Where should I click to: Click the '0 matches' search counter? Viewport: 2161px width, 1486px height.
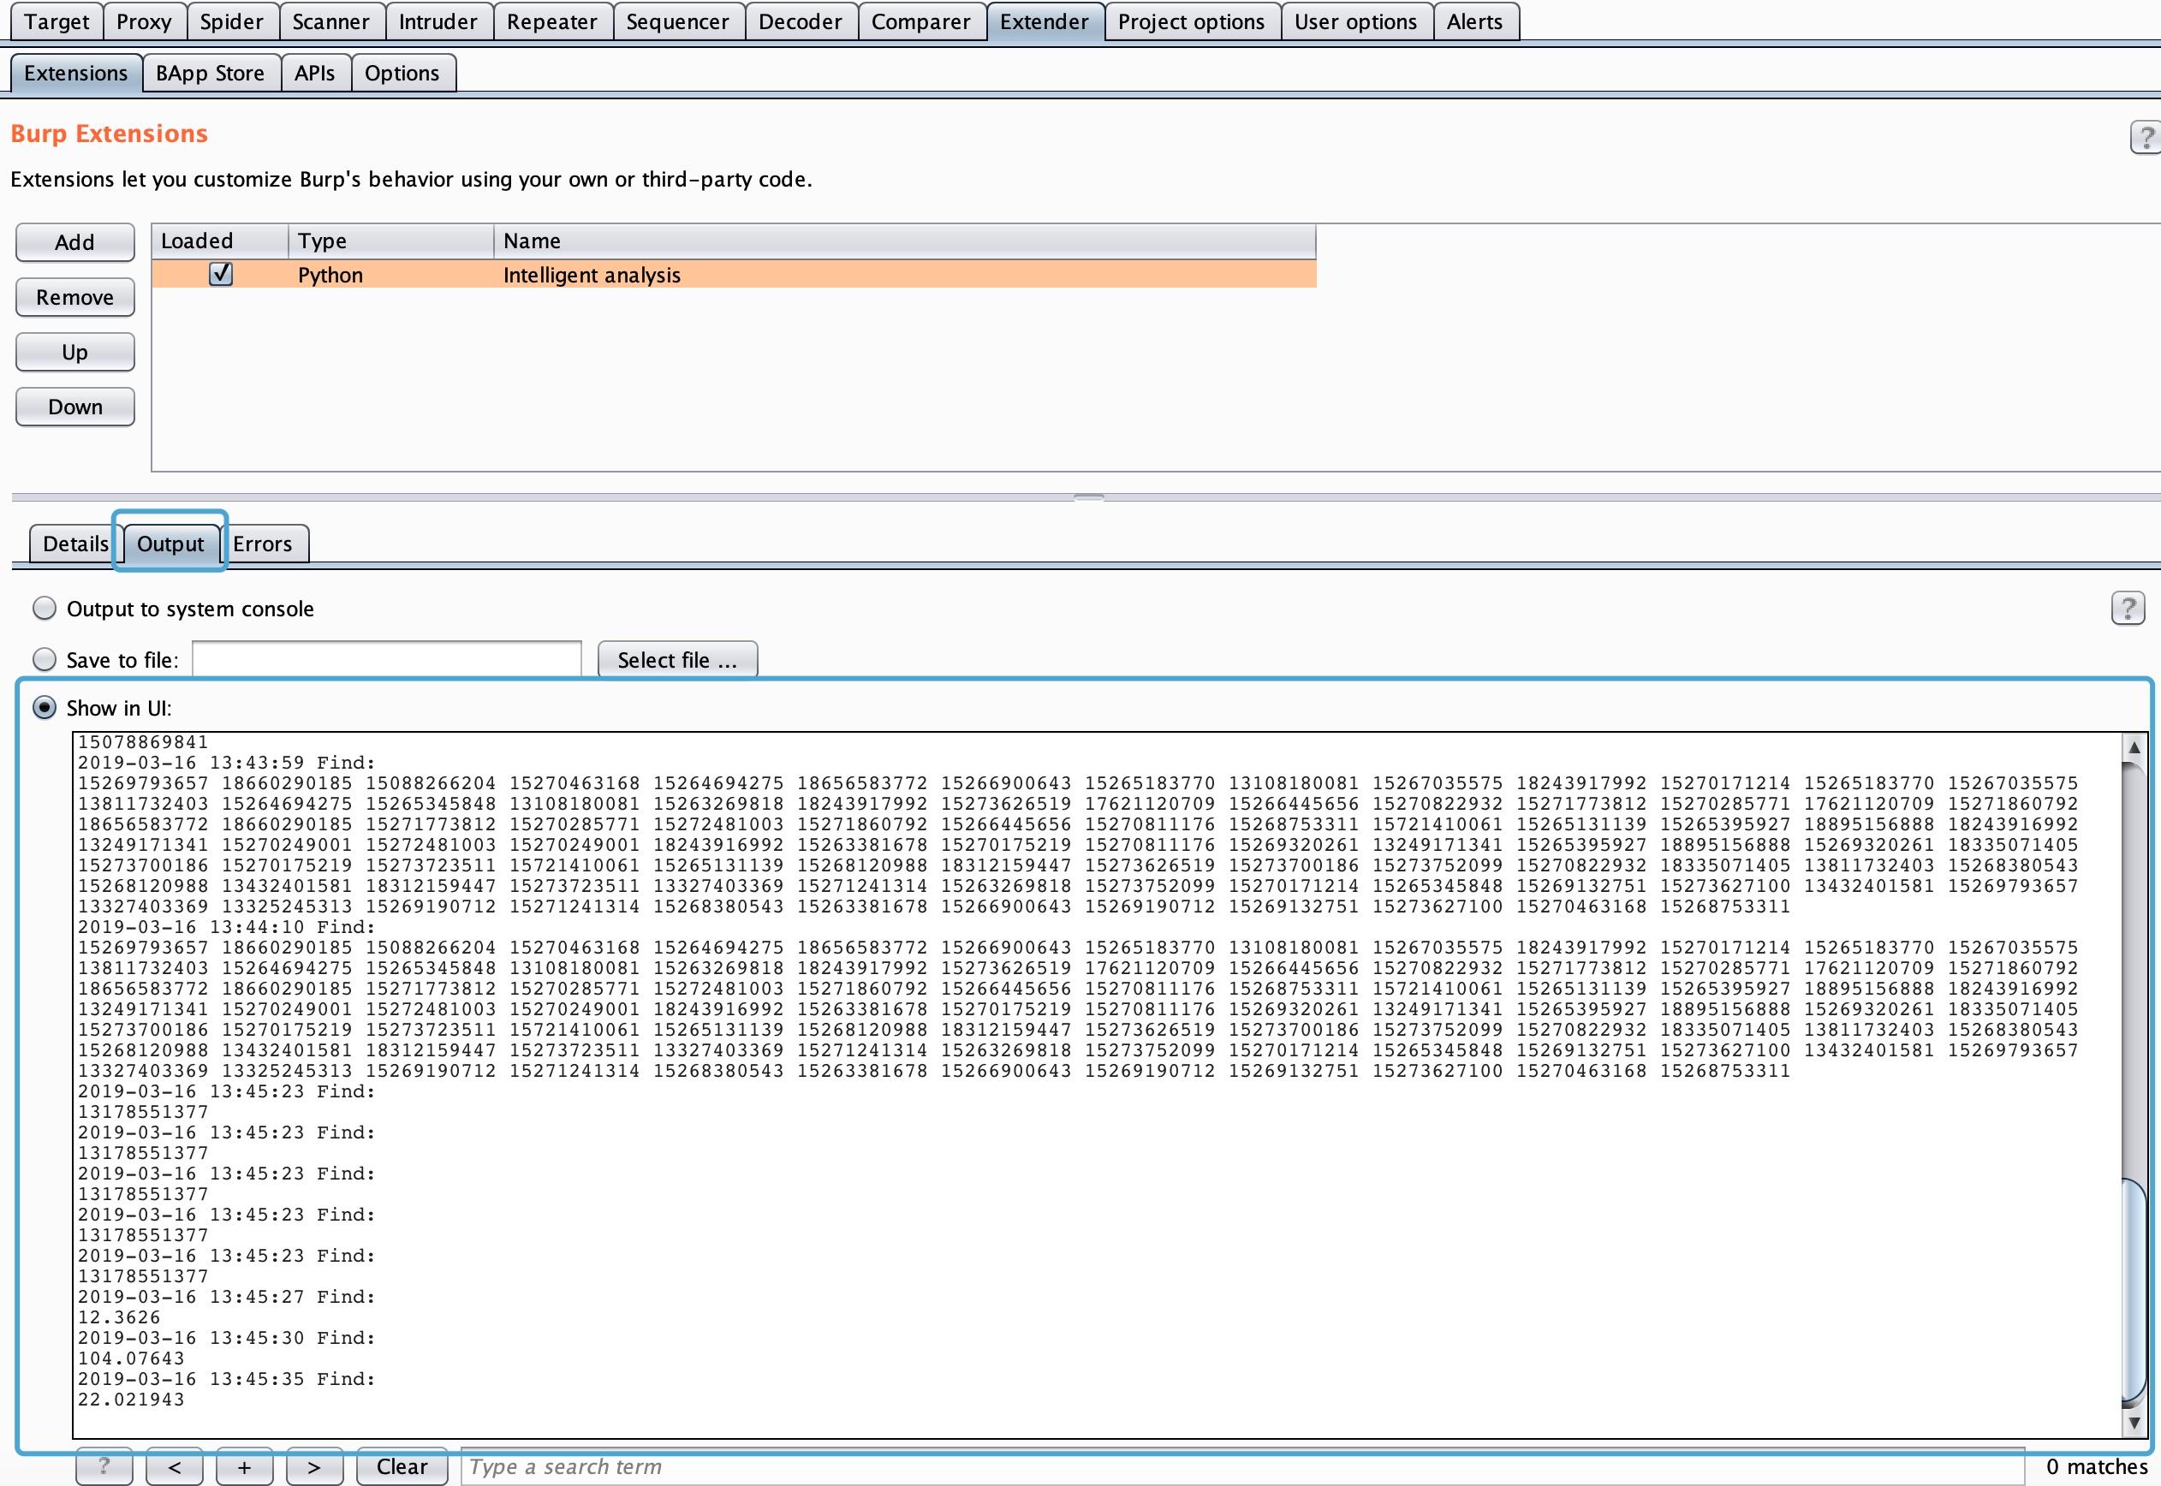tap(2097, 1466)
